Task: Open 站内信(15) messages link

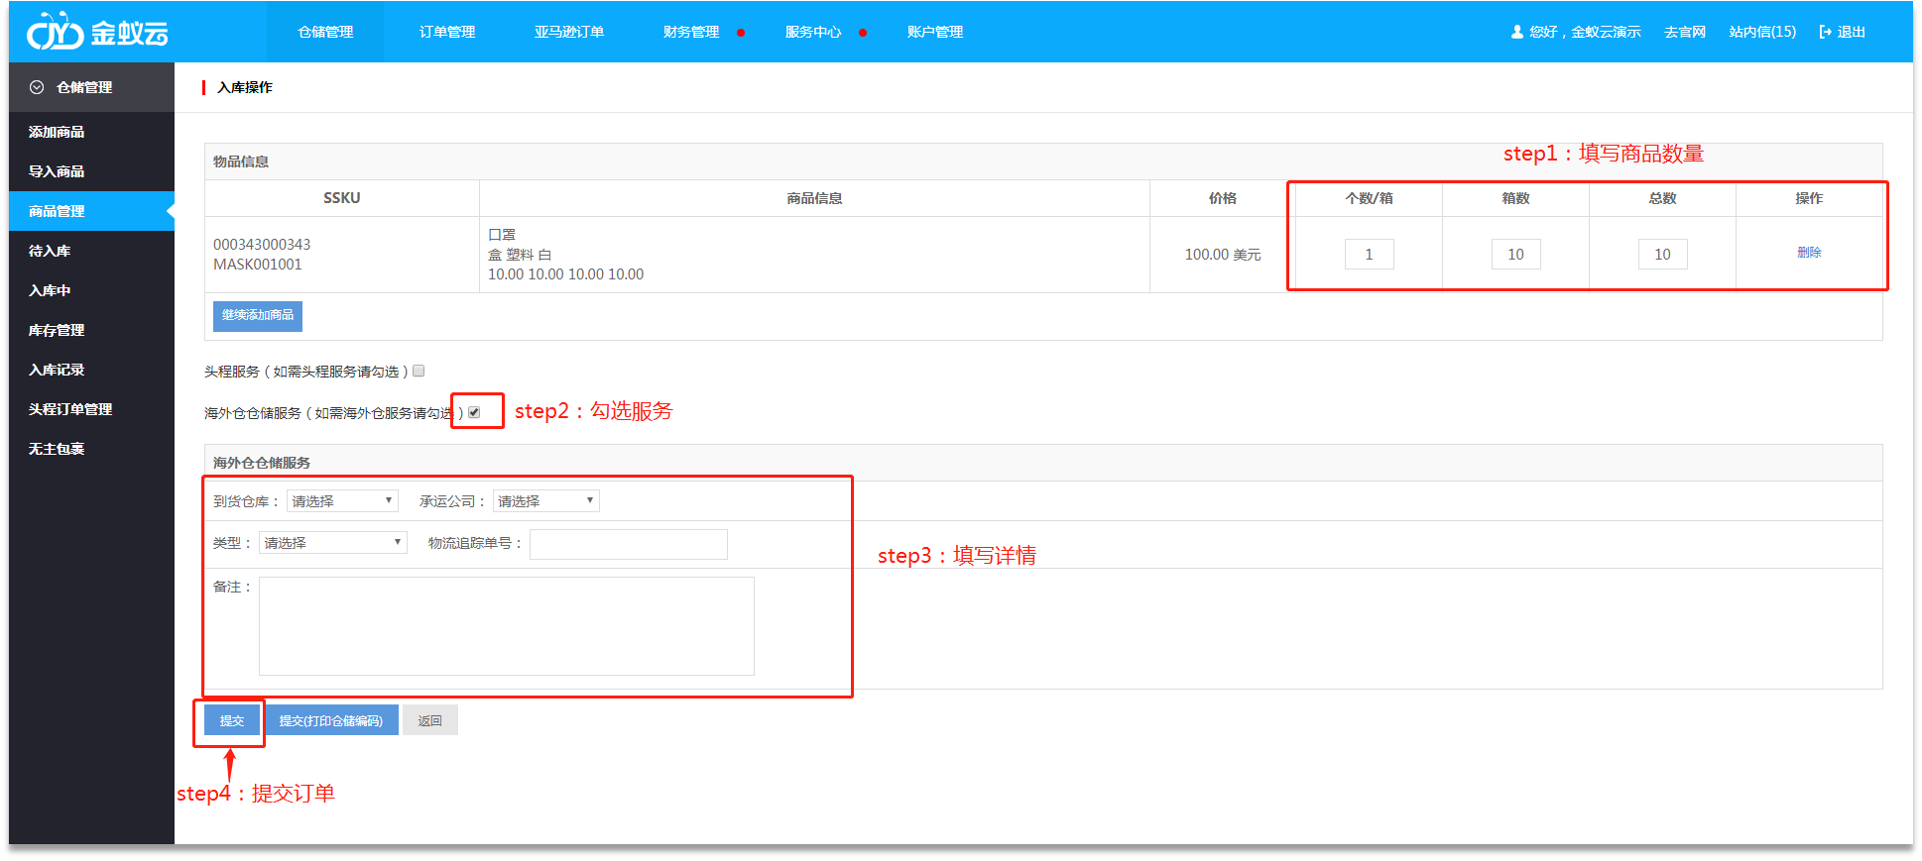Action: [1762, 32]
